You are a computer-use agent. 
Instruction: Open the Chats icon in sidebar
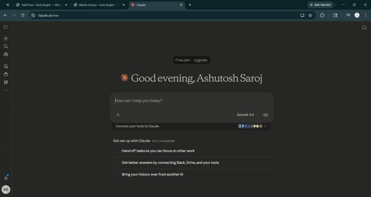tap(6, 66)
